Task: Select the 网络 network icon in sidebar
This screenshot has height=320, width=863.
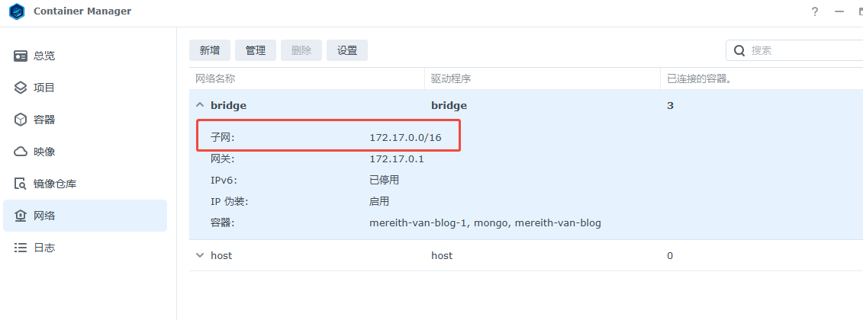Action: [21, 216]
